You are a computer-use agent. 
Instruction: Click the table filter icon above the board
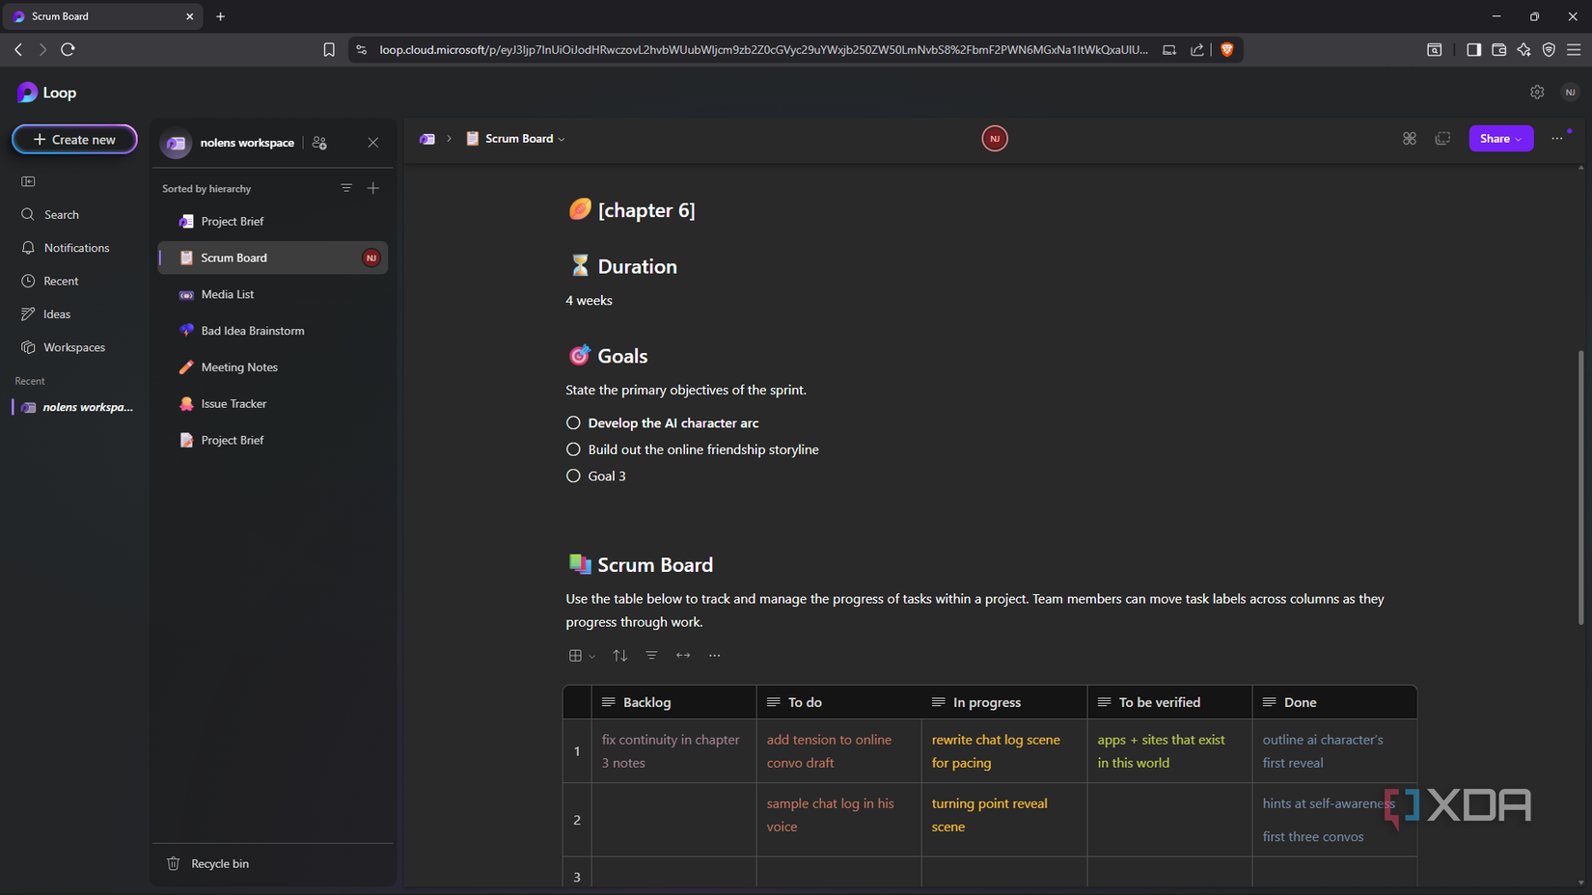pos(652,656)
